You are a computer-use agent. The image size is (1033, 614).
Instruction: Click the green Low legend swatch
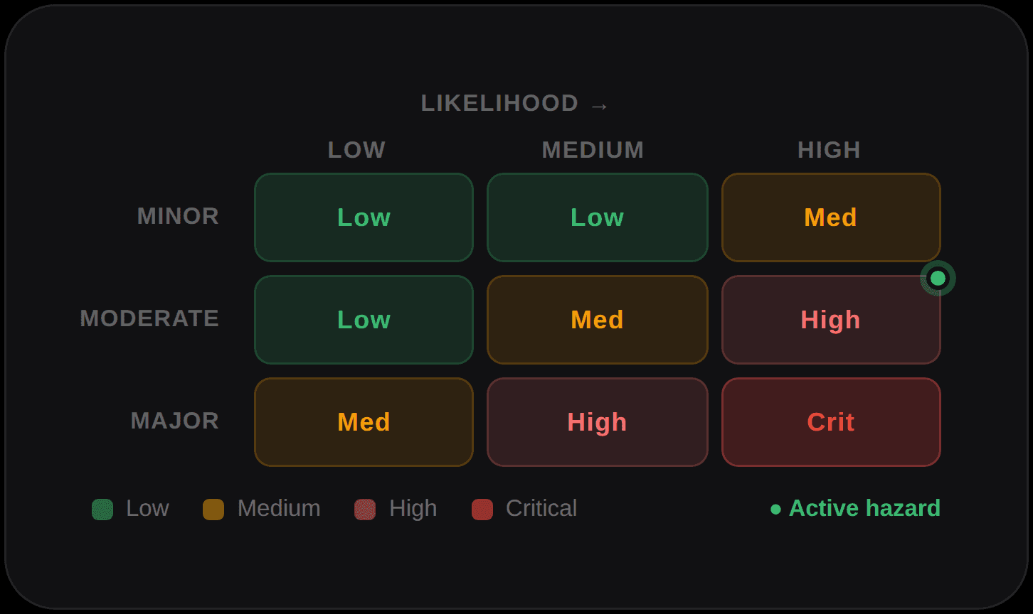pos(102,510)
